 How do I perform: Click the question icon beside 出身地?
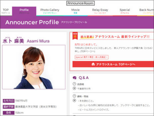coord(74,84)
